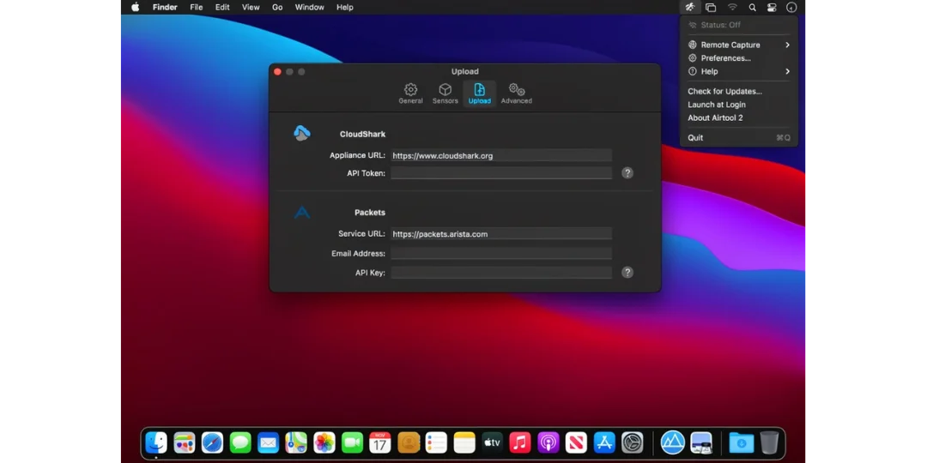The width and height of the screenshot is (927, 463).
Task: Open About Airtool 2
Action: pyautogui.click(x=739, y=118)
